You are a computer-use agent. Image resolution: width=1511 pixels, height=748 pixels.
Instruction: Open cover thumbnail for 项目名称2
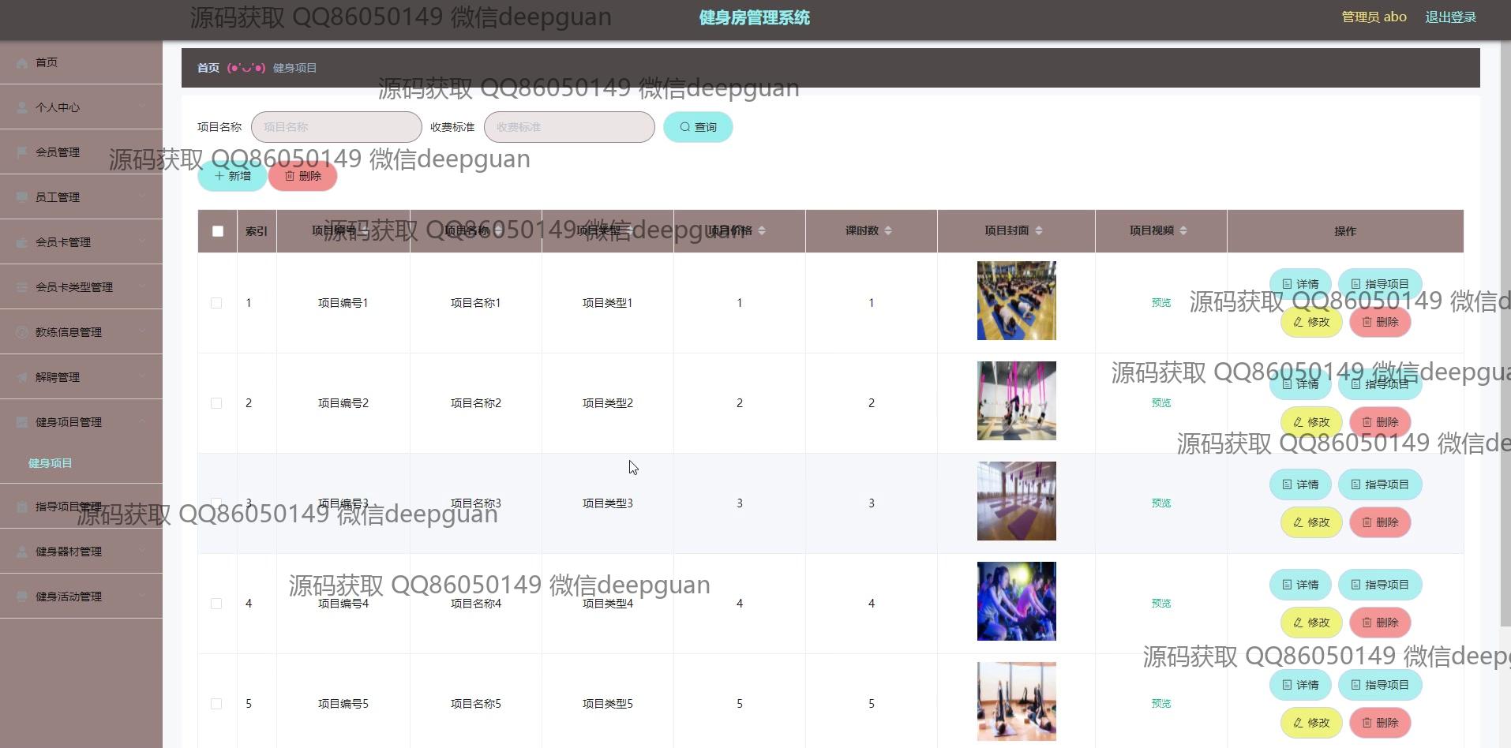pyautogui.click(x=1017, y=401)
